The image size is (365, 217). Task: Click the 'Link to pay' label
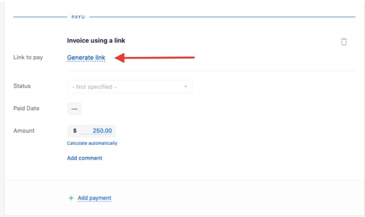click(28, 57)
